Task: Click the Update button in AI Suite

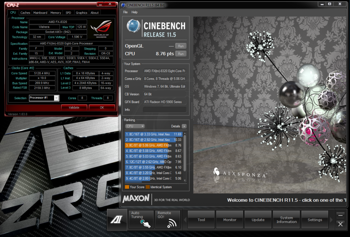Action: pyautogui.click(x=258, y=220)
